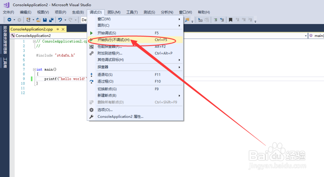Click the Save floppy disk icon
Image resolution: width=324 pixels, height=177 pixels.
pyautogui.click(x=45, y=20)
